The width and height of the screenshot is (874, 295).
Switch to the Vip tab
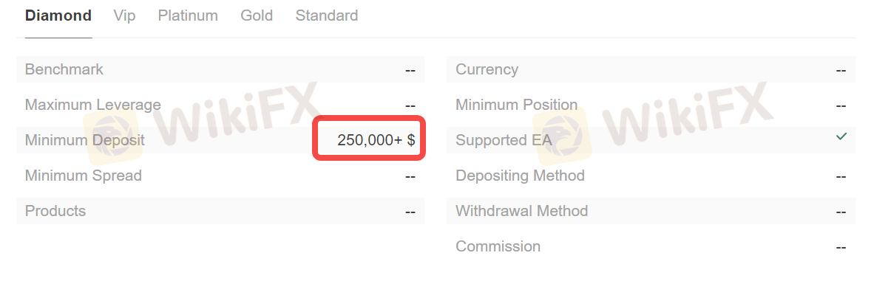coord(124,15)
